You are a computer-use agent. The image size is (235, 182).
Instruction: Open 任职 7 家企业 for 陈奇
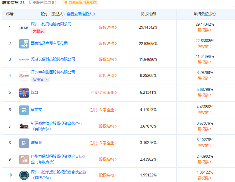tap(104, 93)
